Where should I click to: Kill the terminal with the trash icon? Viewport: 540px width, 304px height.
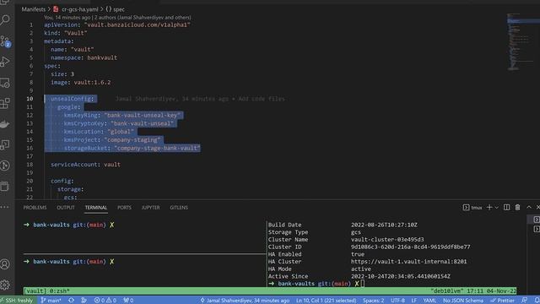[x=517, y=207]
